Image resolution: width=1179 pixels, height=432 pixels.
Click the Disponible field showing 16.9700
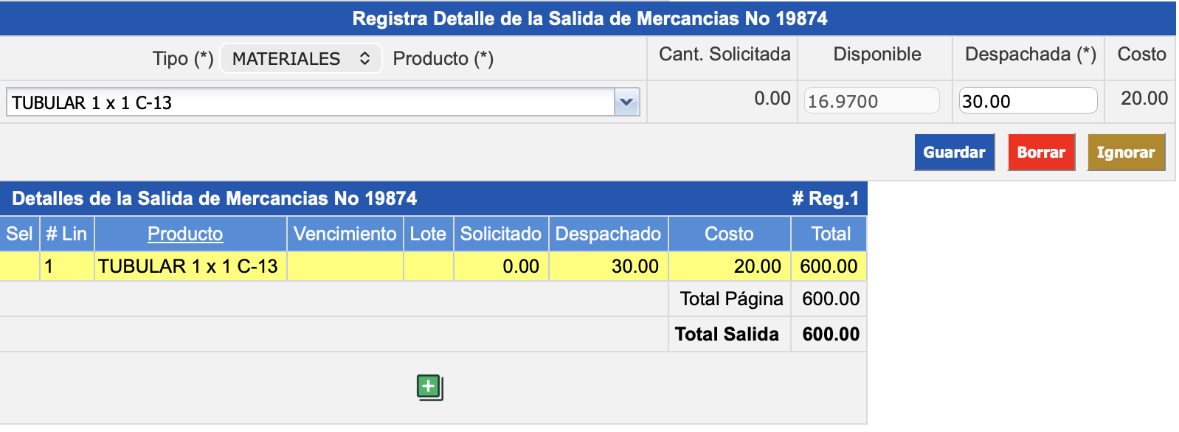point(871,101)
